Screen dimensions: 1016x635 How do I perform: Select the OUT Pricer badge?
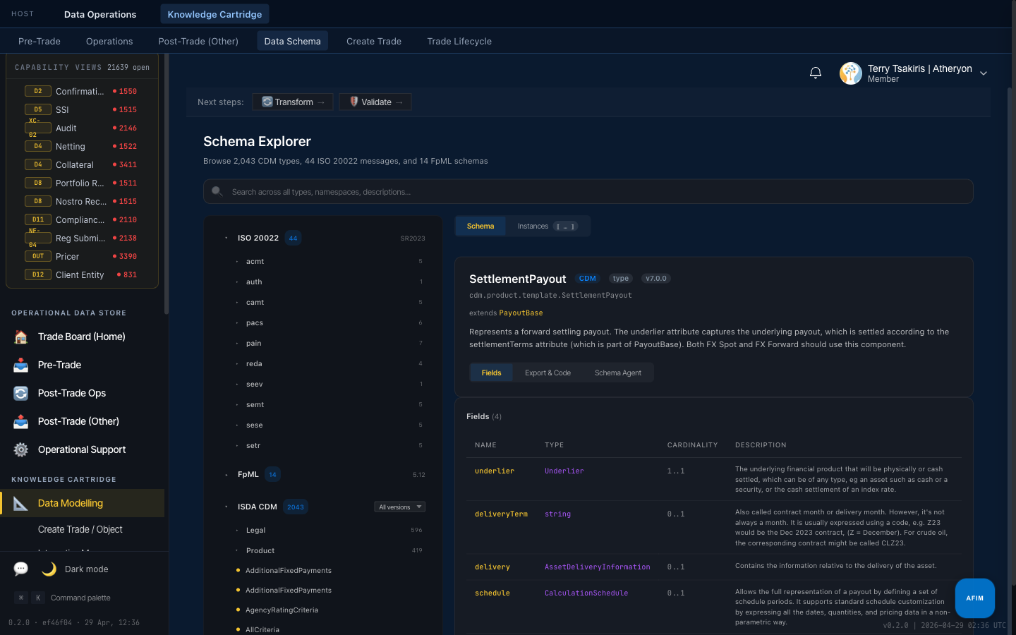(38, 256)
